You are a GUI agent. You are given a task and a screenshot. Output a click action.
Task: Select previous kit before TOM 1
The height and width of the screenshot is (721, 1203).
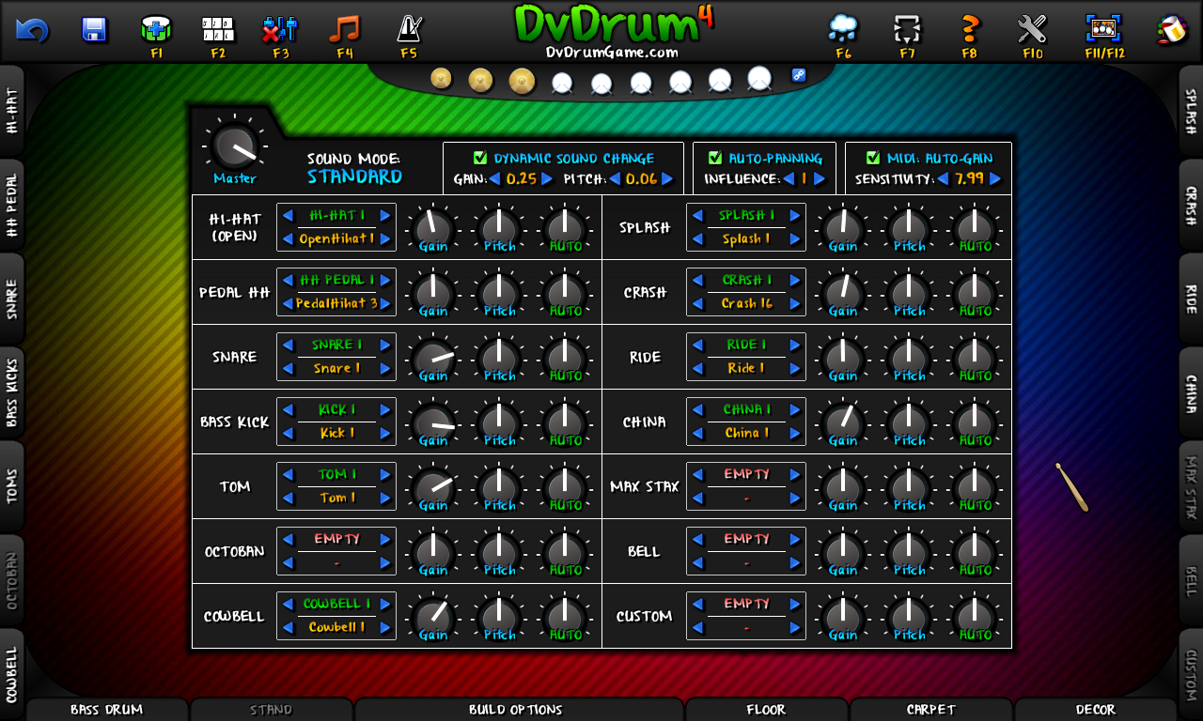tap(288, 474)
